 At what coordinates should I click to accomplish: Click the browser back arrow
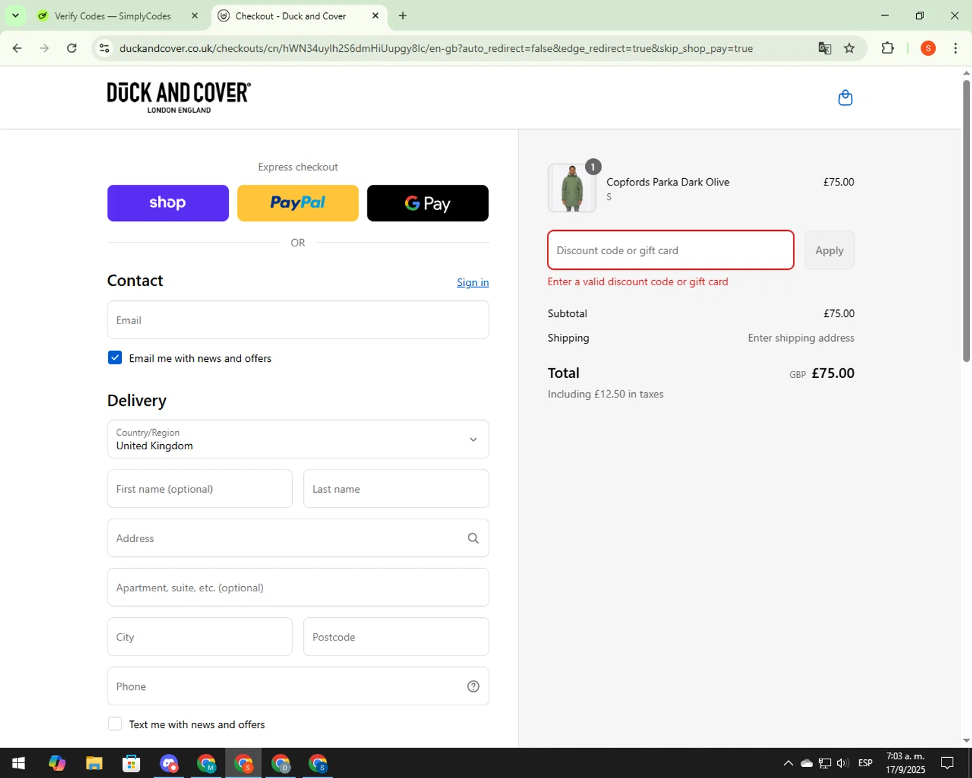point(17,49)
